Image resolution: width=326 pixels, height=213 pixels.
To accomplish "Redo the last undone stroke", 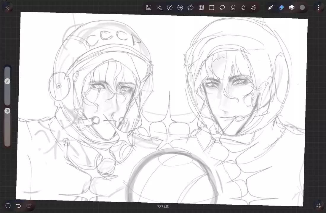I will (29, 206).
